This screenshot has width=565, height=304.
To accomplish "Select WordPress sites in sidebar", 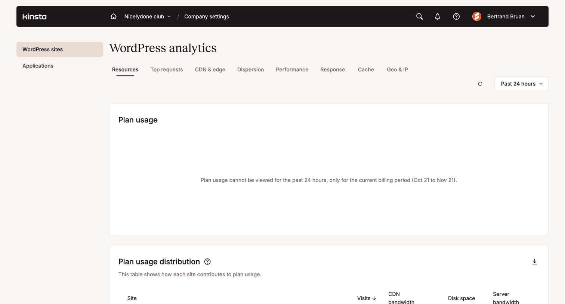I will click(x=60, y=49).
